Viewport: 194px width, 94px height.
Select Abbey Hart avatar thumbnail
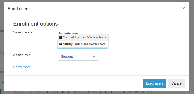click(60, 44)
